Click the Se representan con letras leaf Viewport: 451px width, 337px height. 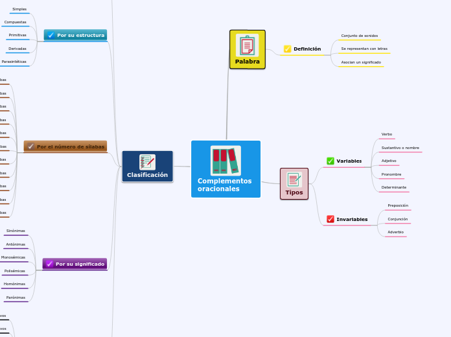tap(364, 49)
